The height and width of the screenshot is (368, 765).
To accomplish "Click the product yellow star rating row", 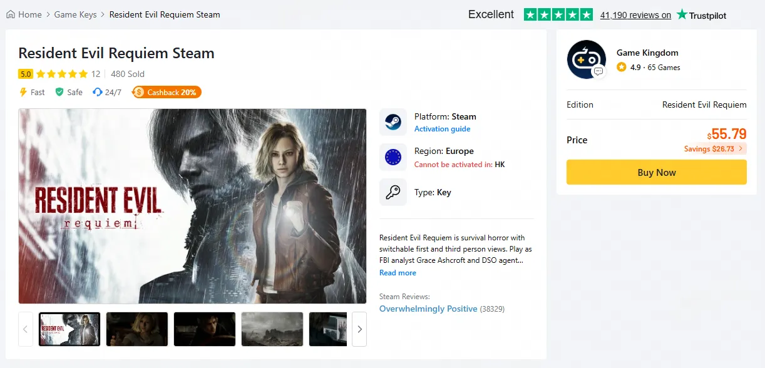I will 62,74.
